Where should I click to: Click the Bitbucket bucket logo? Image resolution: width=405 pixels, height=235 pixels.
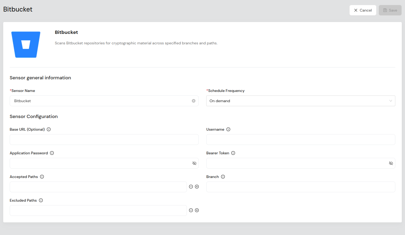tap(26, 45)
